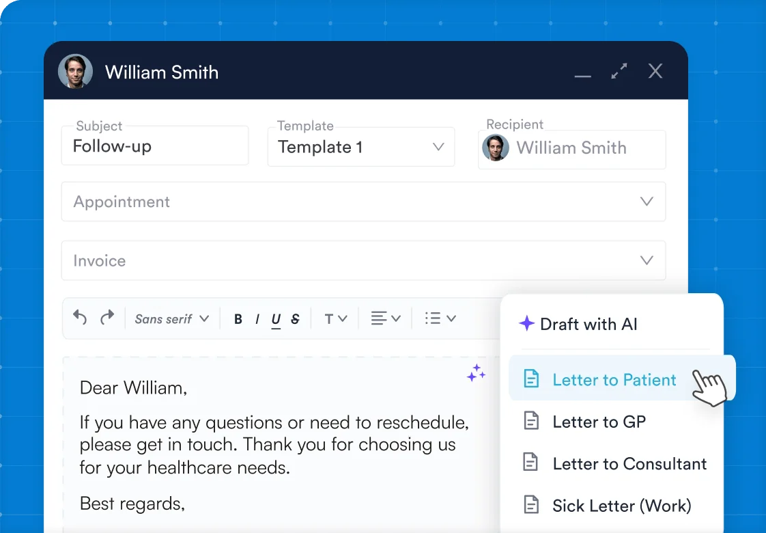Click the 'Dear William,' line in message
This screenshot has height=533, width=766.
(133, 387)
